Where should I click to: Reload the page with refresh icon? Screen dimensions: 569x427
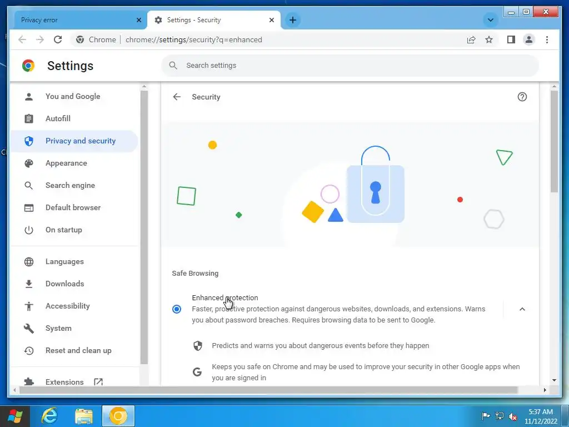click(58, 39)
